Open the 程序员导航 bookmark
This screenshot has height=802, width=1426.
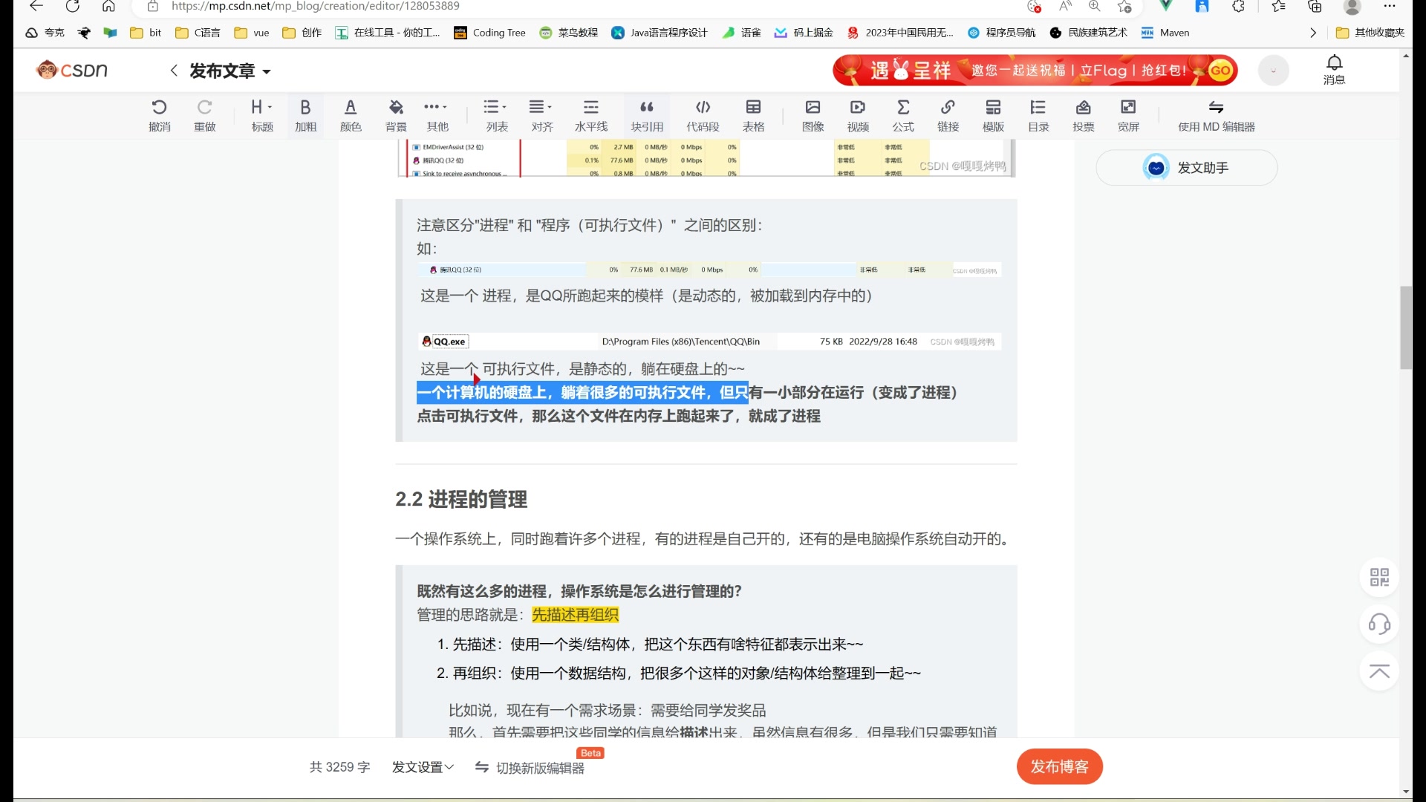coord(1001,33)
